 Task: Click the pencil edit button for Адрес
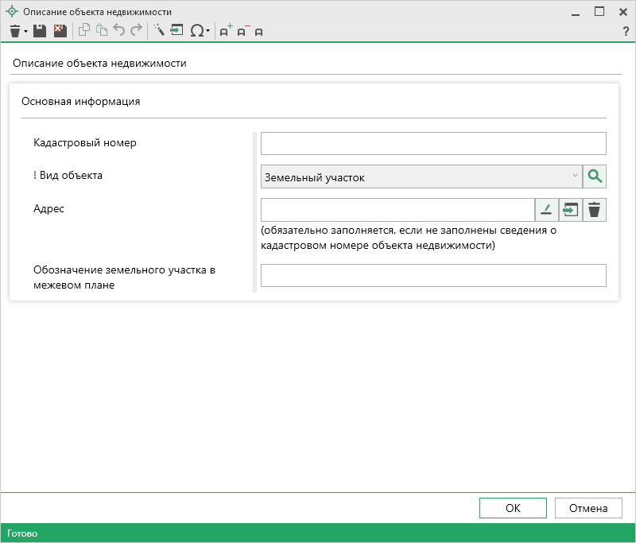tap(546, 210)
